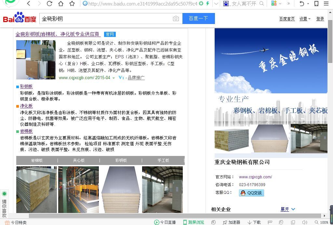Click the 官网 badge
Image resolution: width=333 pixels, height=225 pixels.
[x=110, y=34]
